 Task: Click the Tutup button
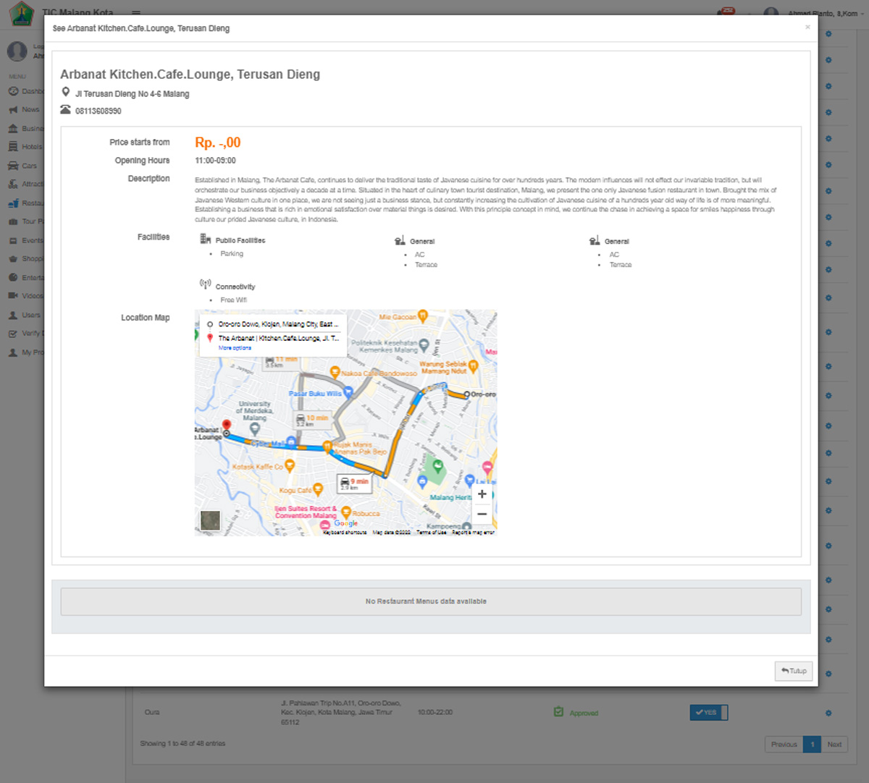coord(794,671)
